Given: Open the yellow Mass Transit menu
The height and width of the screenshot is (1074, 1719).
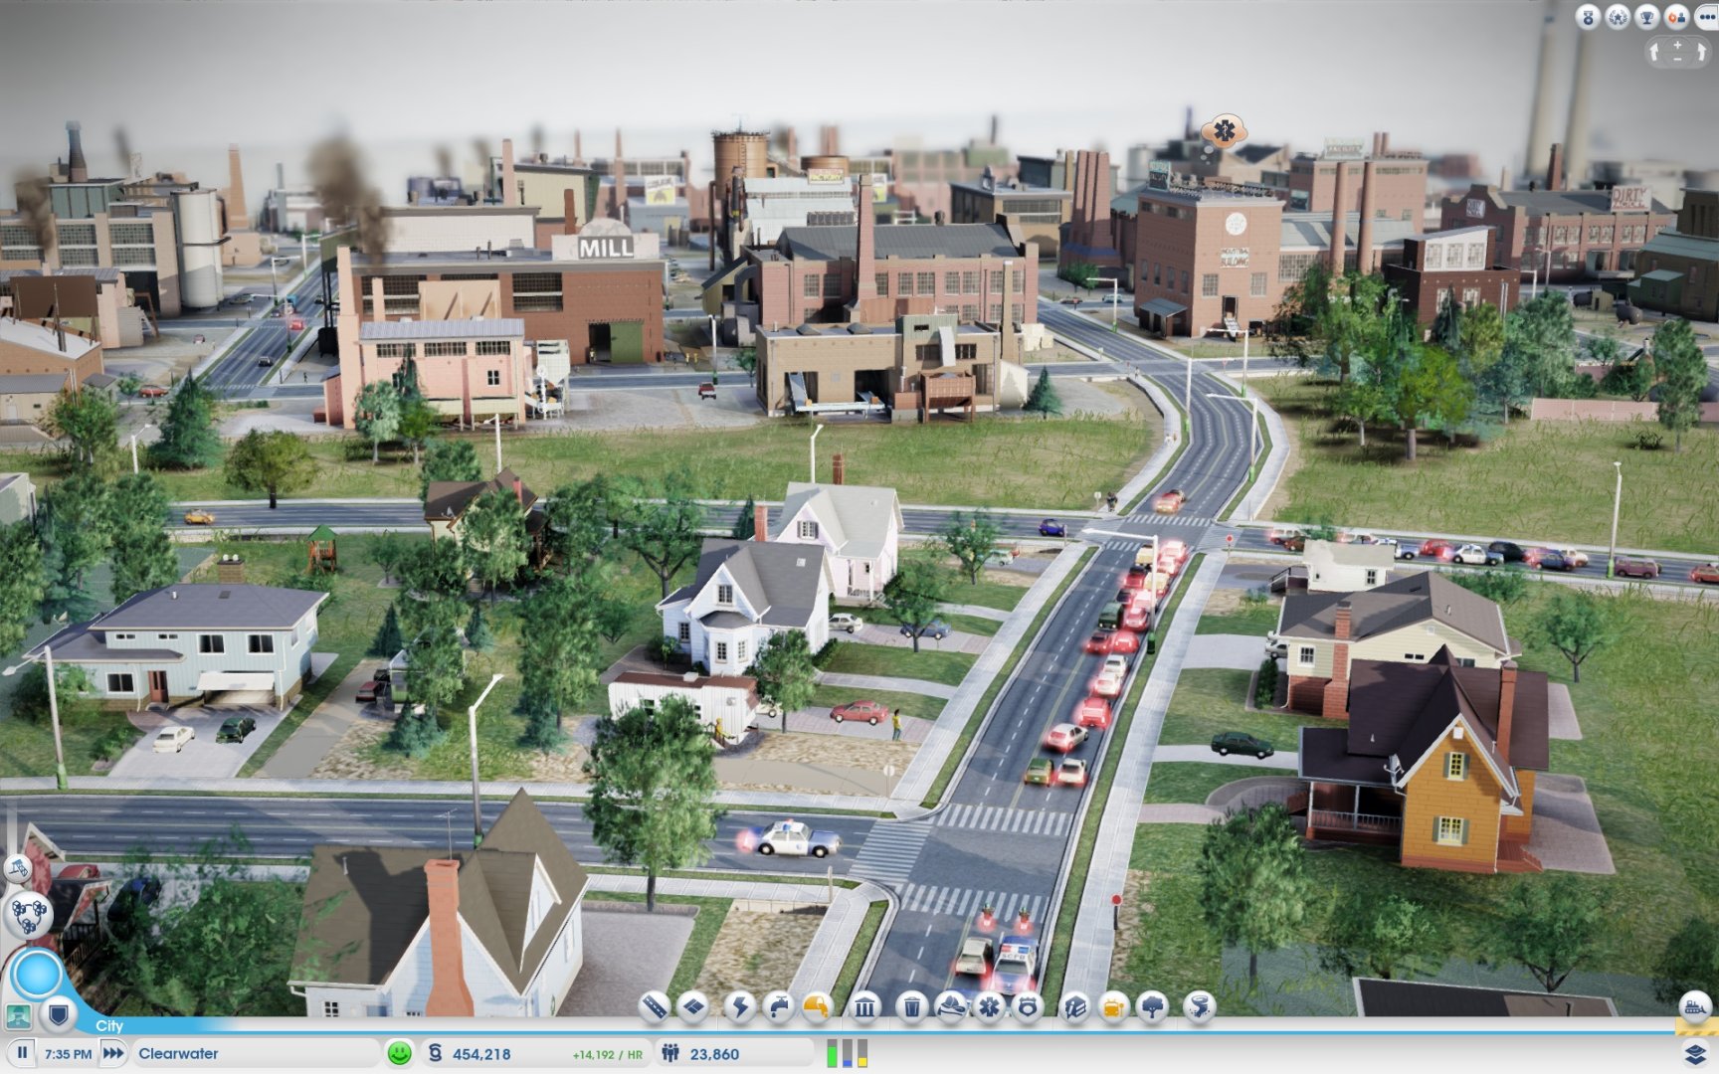Looking at the screenshot, I should (x=1113, y=1007).
